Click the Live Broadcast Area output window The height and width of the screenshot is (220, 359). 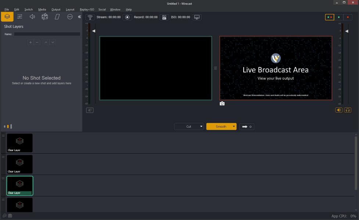pyautogui.click(x=276, y=68)
